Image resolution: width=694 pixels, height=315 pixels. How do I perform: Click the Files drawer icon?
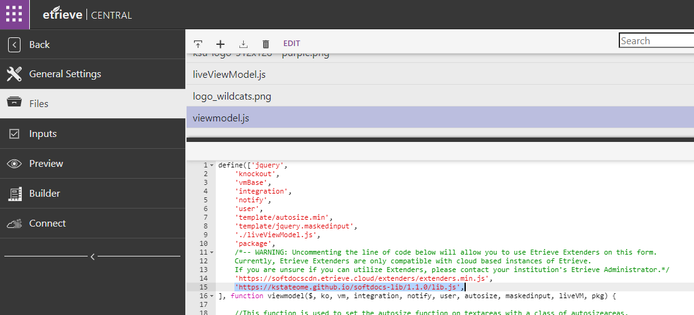14,102
